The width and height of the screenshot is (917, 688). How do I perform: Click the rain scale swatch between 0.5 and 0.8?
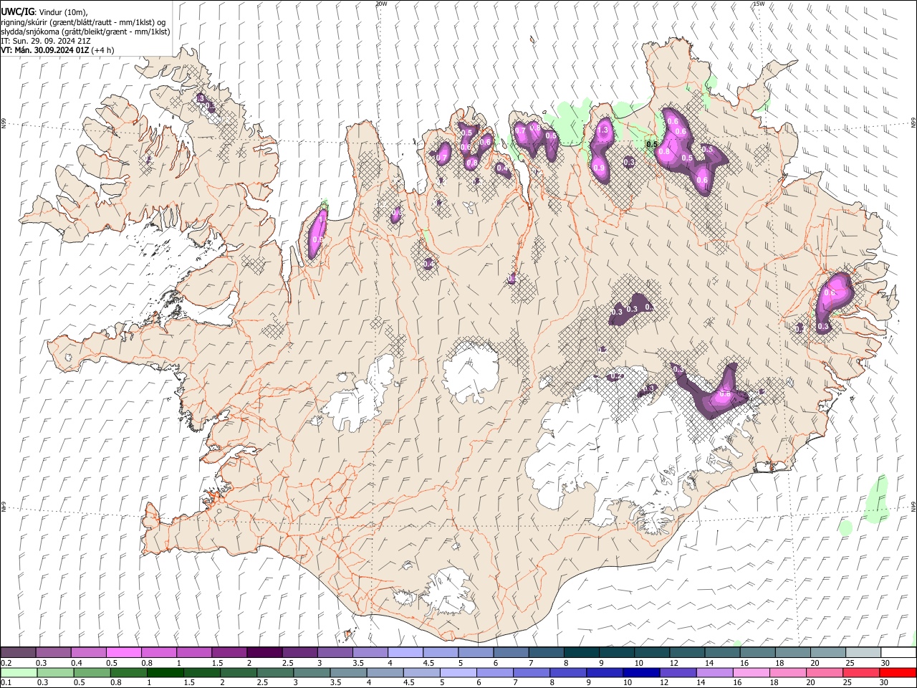click(92, 672)
